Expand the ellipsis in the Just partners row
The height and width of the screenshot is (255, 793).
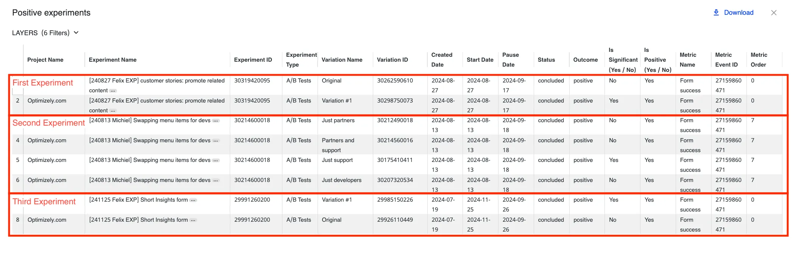click(216, 121)
